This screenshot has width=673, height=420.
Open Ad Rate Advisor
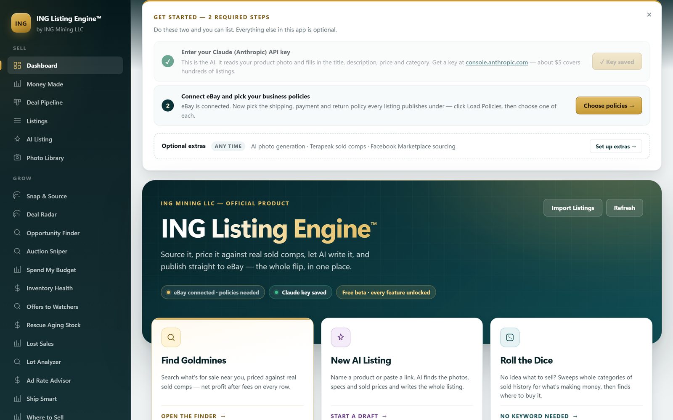point(65,381)
